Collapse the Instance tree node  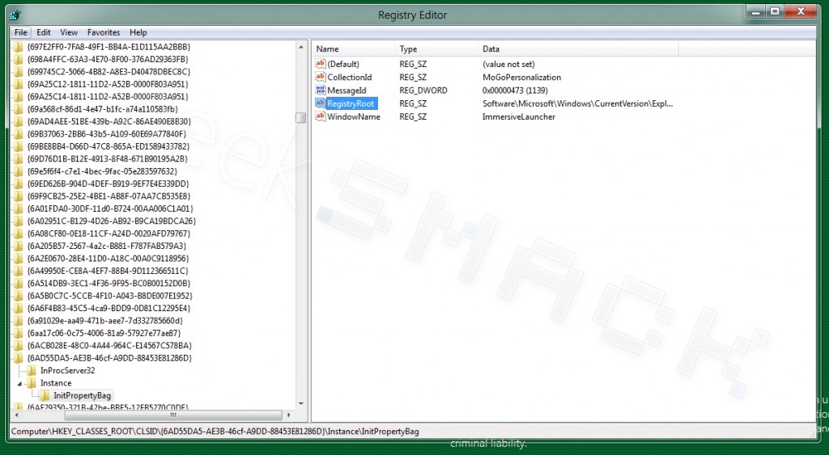(x=20, y=383)
